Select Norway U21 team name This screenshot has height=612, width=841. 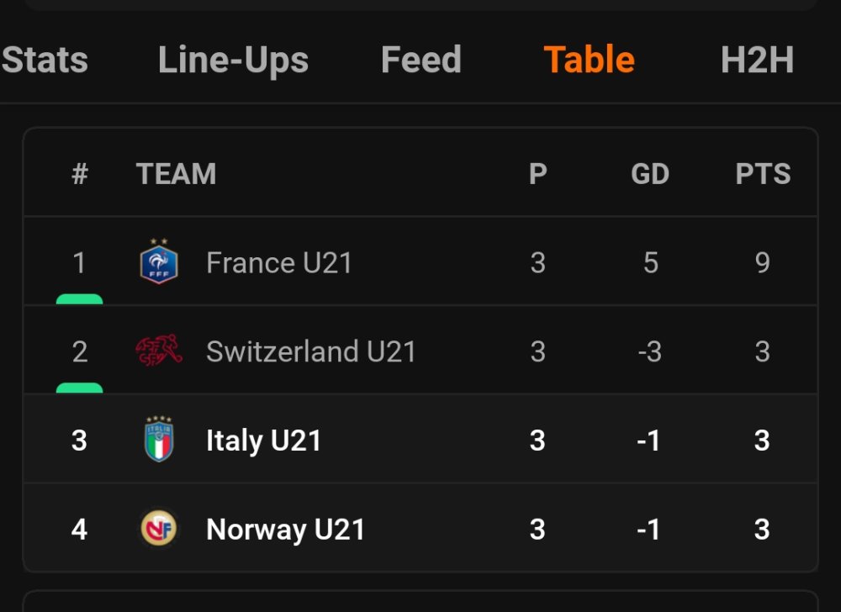[285, 530]
